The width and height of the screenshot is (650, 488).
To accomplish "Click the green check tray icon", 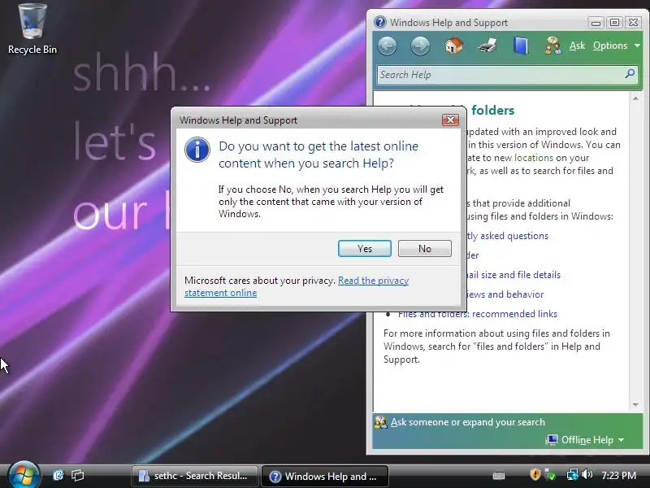I will tap(551, 474).
